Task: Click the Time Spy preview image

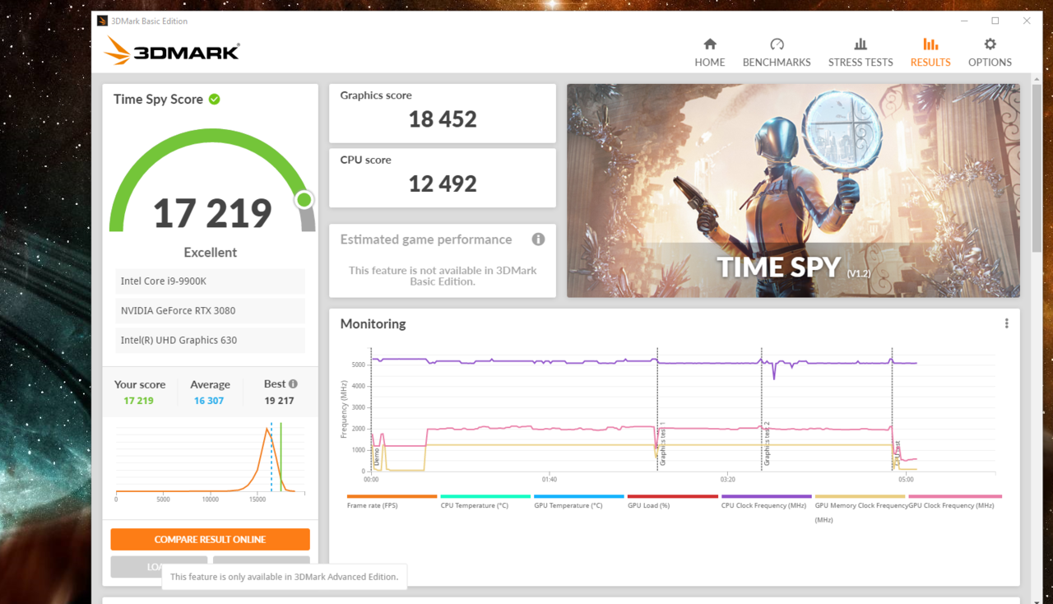Action: click(x=793, y=190)
